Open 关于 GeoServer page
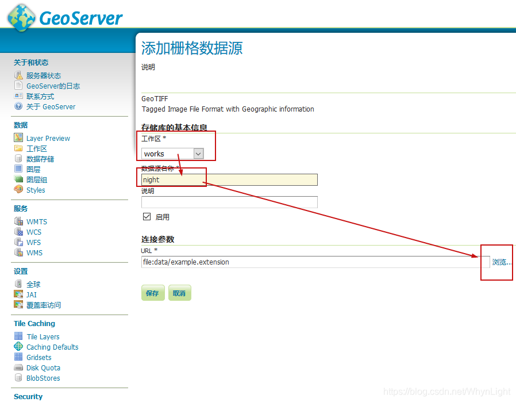The image size is (516, 402). [x=51, y=106]
